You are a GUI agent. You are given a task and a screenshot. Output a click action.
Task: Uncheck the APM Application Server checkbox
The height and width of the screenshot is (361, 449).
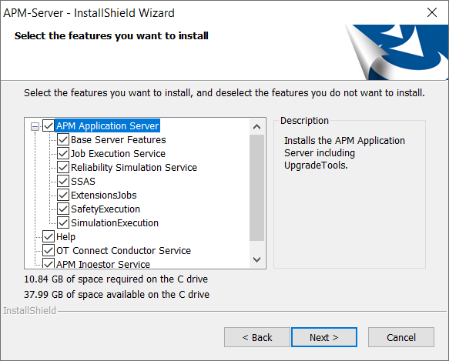click(49, 125)
